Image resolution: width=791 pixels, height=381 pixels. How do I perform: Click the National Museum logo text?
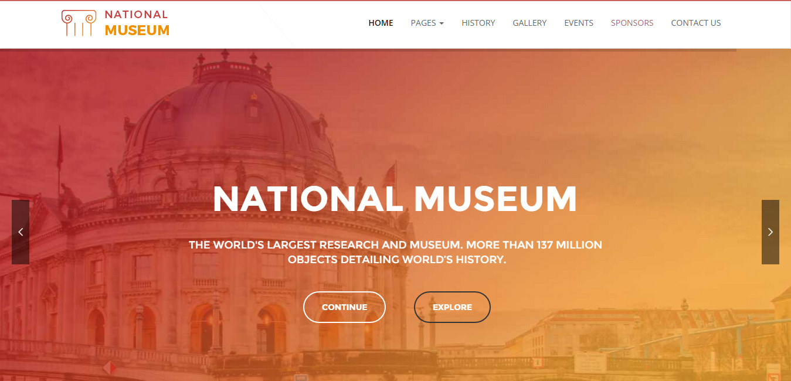(x=137, y=23)
